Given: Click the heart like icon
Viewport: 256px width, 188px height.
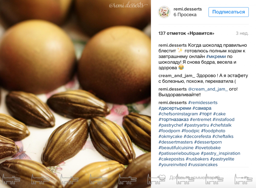Looking at the screenshot, I should pyautogui.click(x=162, y=178).
